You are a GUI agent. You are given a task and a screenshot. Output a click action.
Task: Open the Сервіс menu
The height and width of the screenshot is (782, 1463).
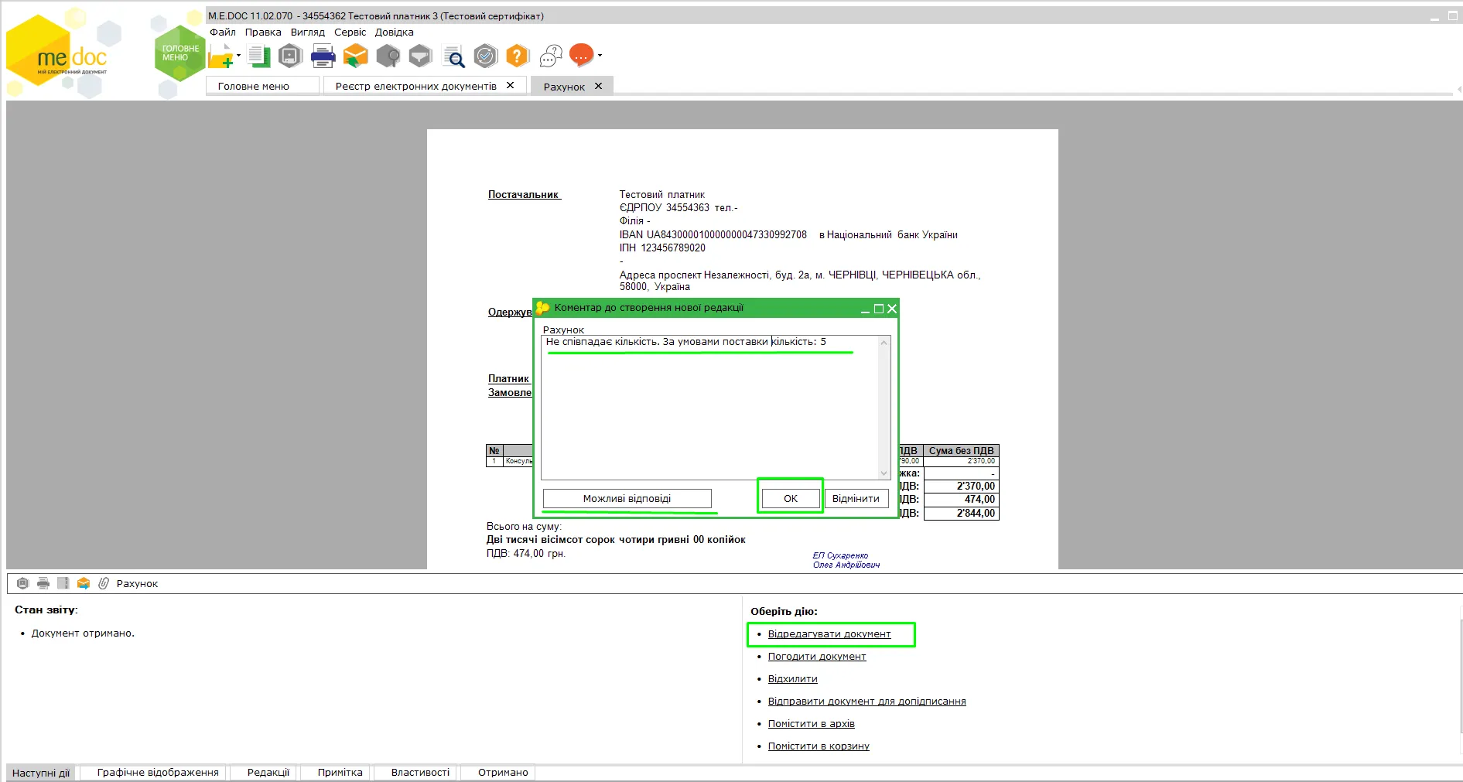click(350, 32)
